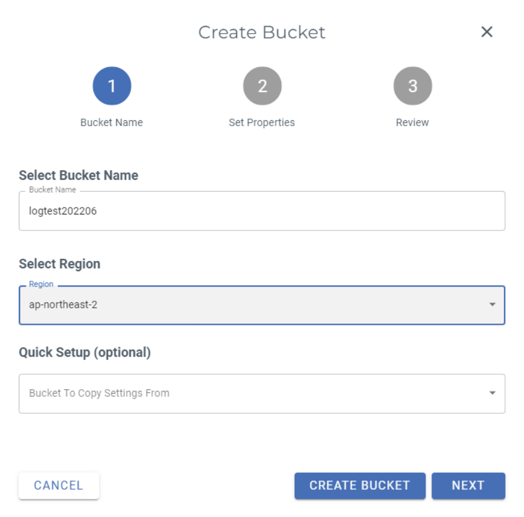Focus the Bucket Name text field
Viewport: 524px width, 517px height.
click(x=262, y=211)
